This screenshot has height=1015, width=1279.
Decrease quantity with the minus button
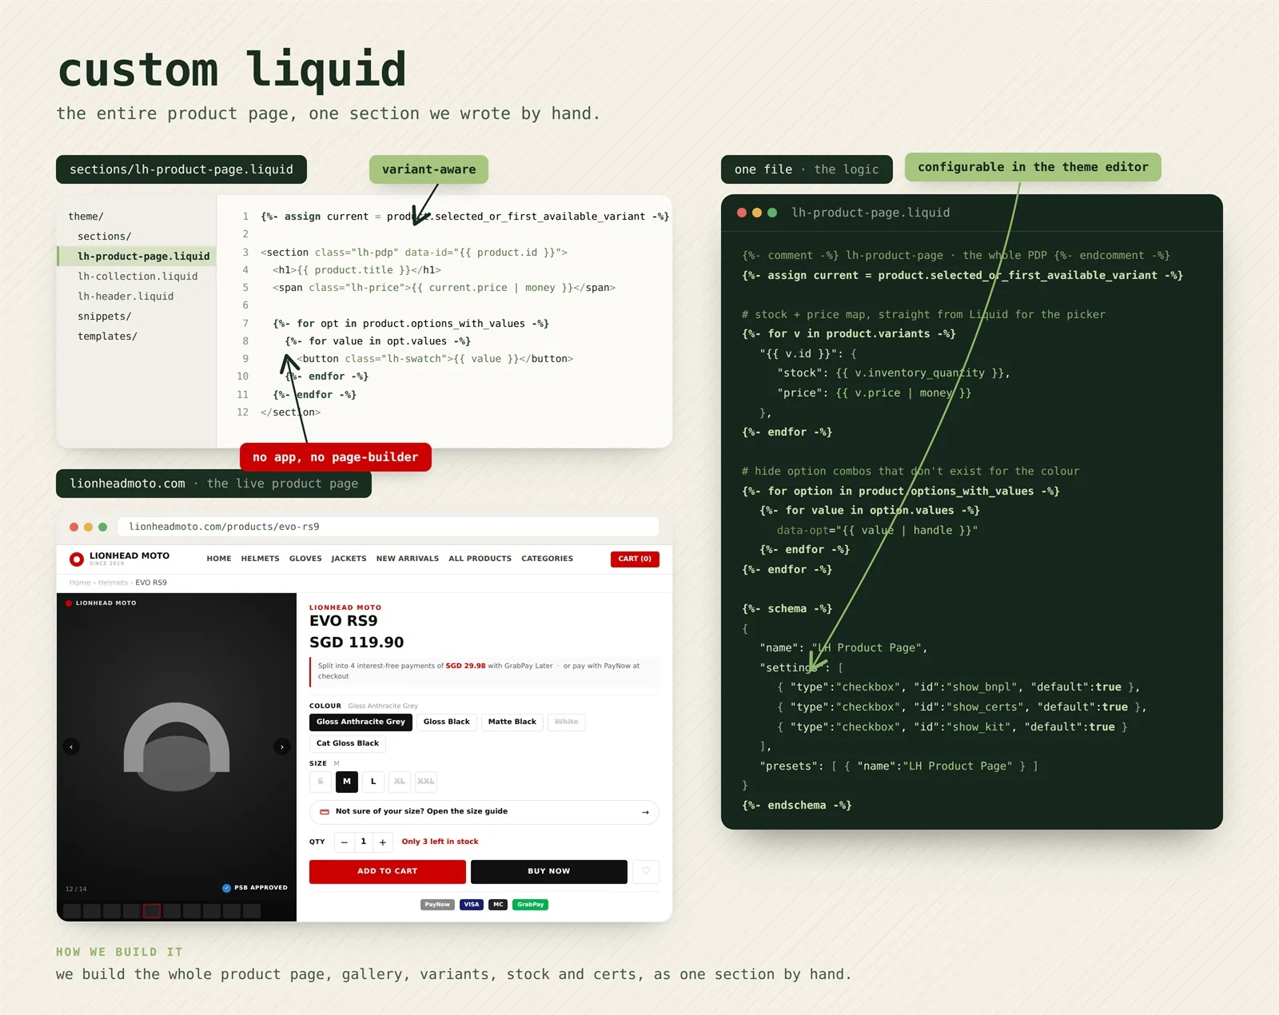(344, 842)
